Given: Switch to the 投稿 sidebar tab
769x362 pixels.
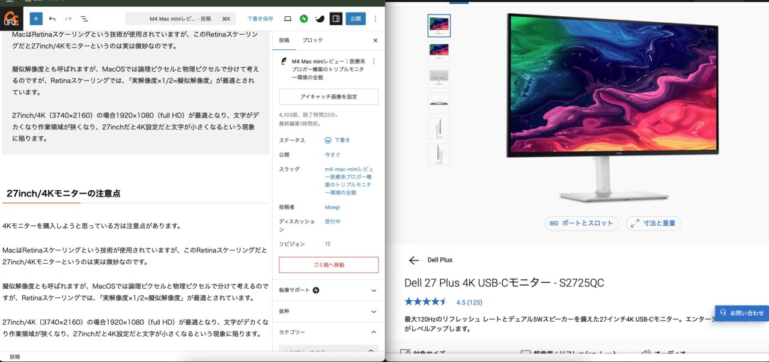Looking at the screenshot, I should coord(284,40).
